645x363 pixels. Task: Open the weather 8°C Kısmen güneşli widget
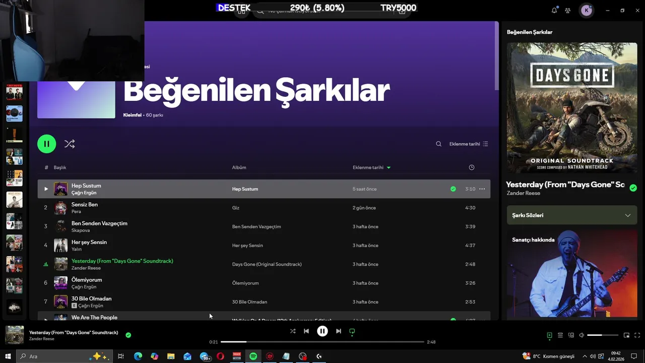548,356
